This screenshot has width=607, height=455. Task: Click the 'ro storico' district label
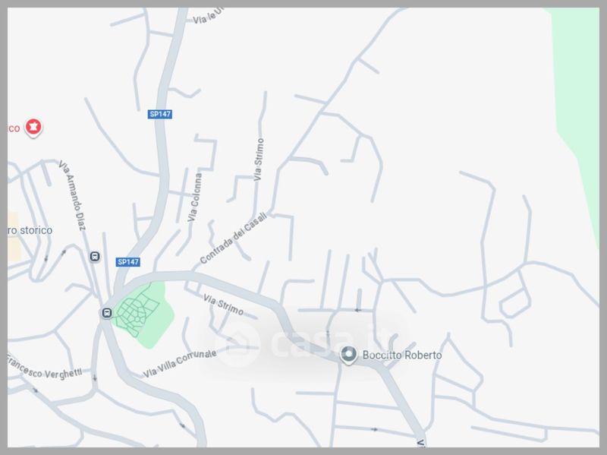[x=30, y=230]
